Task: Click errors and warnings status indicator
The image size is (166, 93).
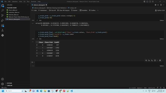Action: (x=4, y=88)
